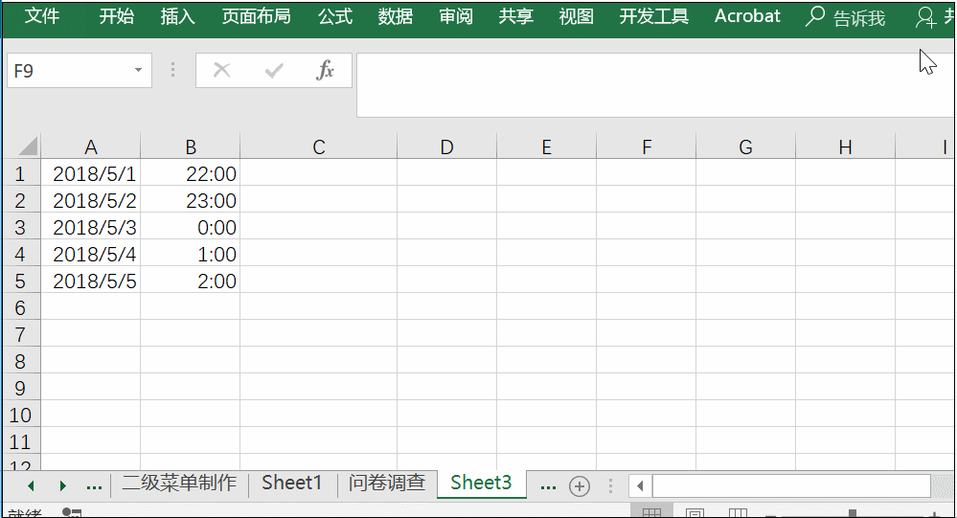Switch to Normal view icon

651,512
